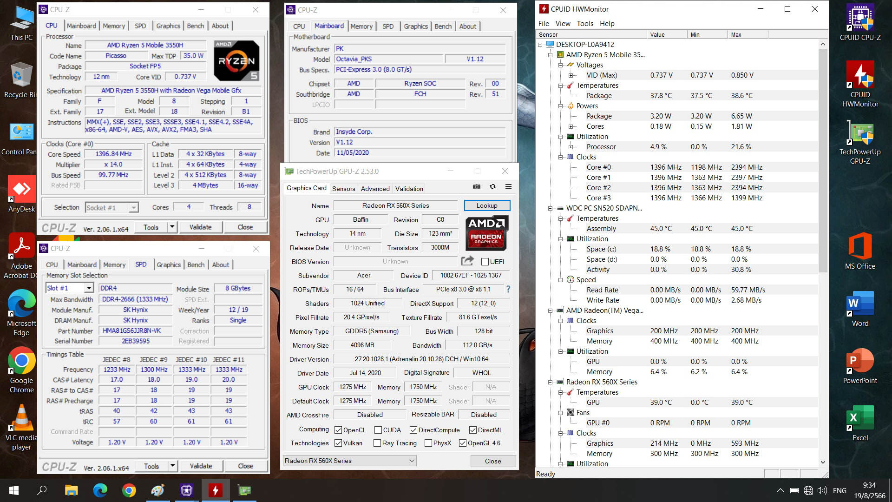Screen dimensions: 892x502
Task: Open CPUID CPU-Z desktop shortcut
Action: 860,23
